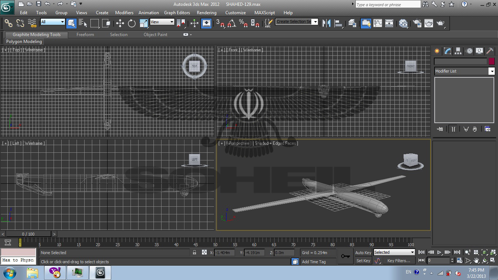
Task: Choose the Rectangular Selection Region tool
Action: point(95,23)
